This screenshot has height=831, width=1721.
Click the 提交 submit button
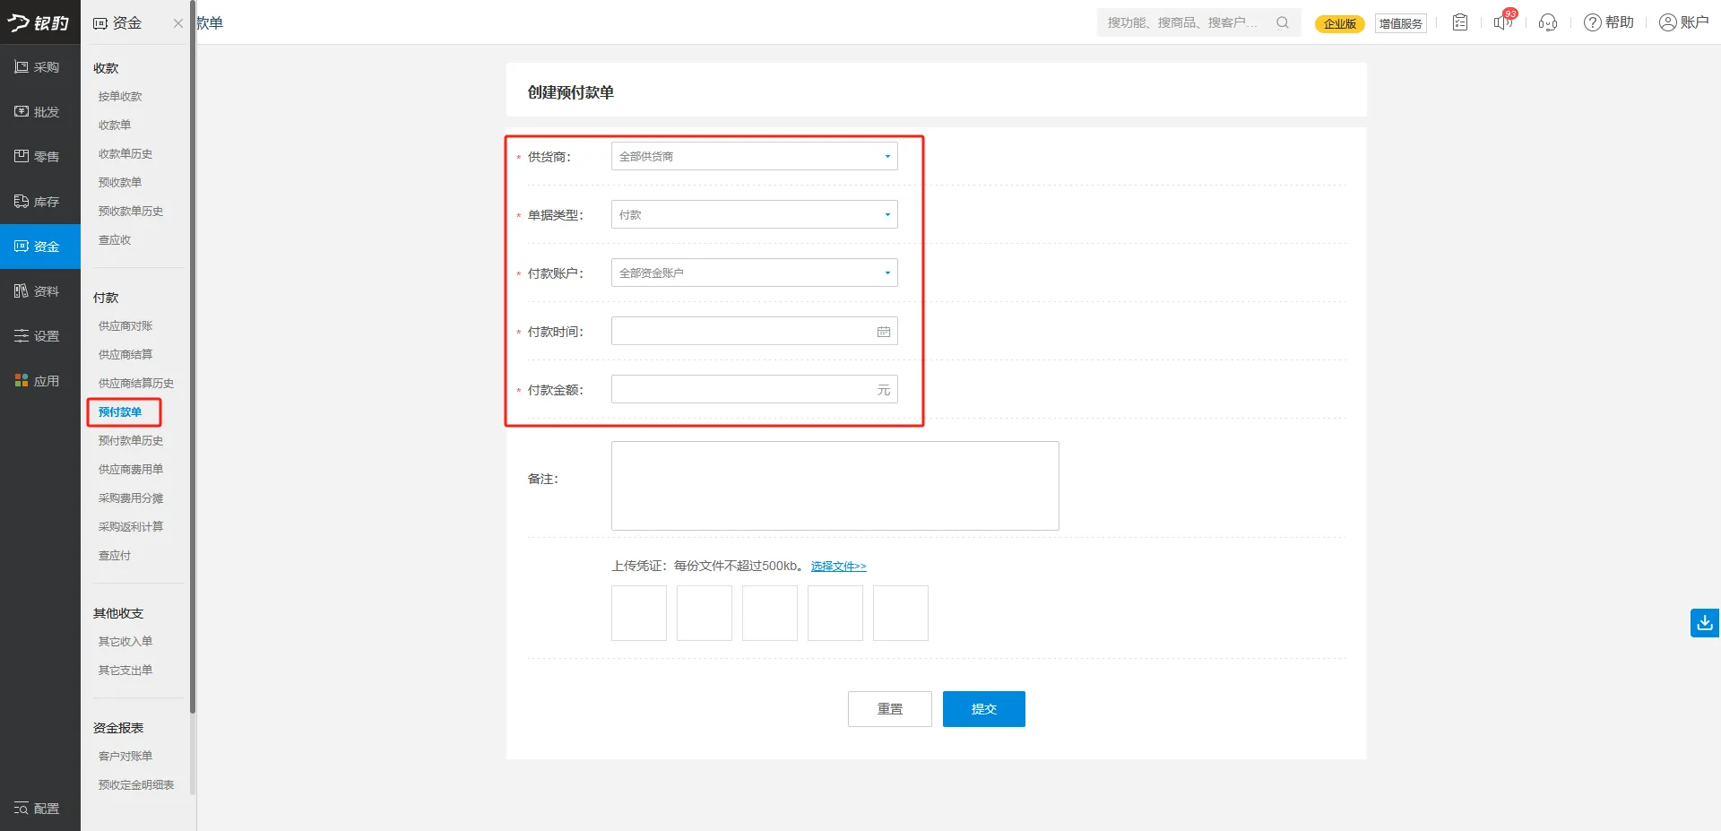click(983, 709)
